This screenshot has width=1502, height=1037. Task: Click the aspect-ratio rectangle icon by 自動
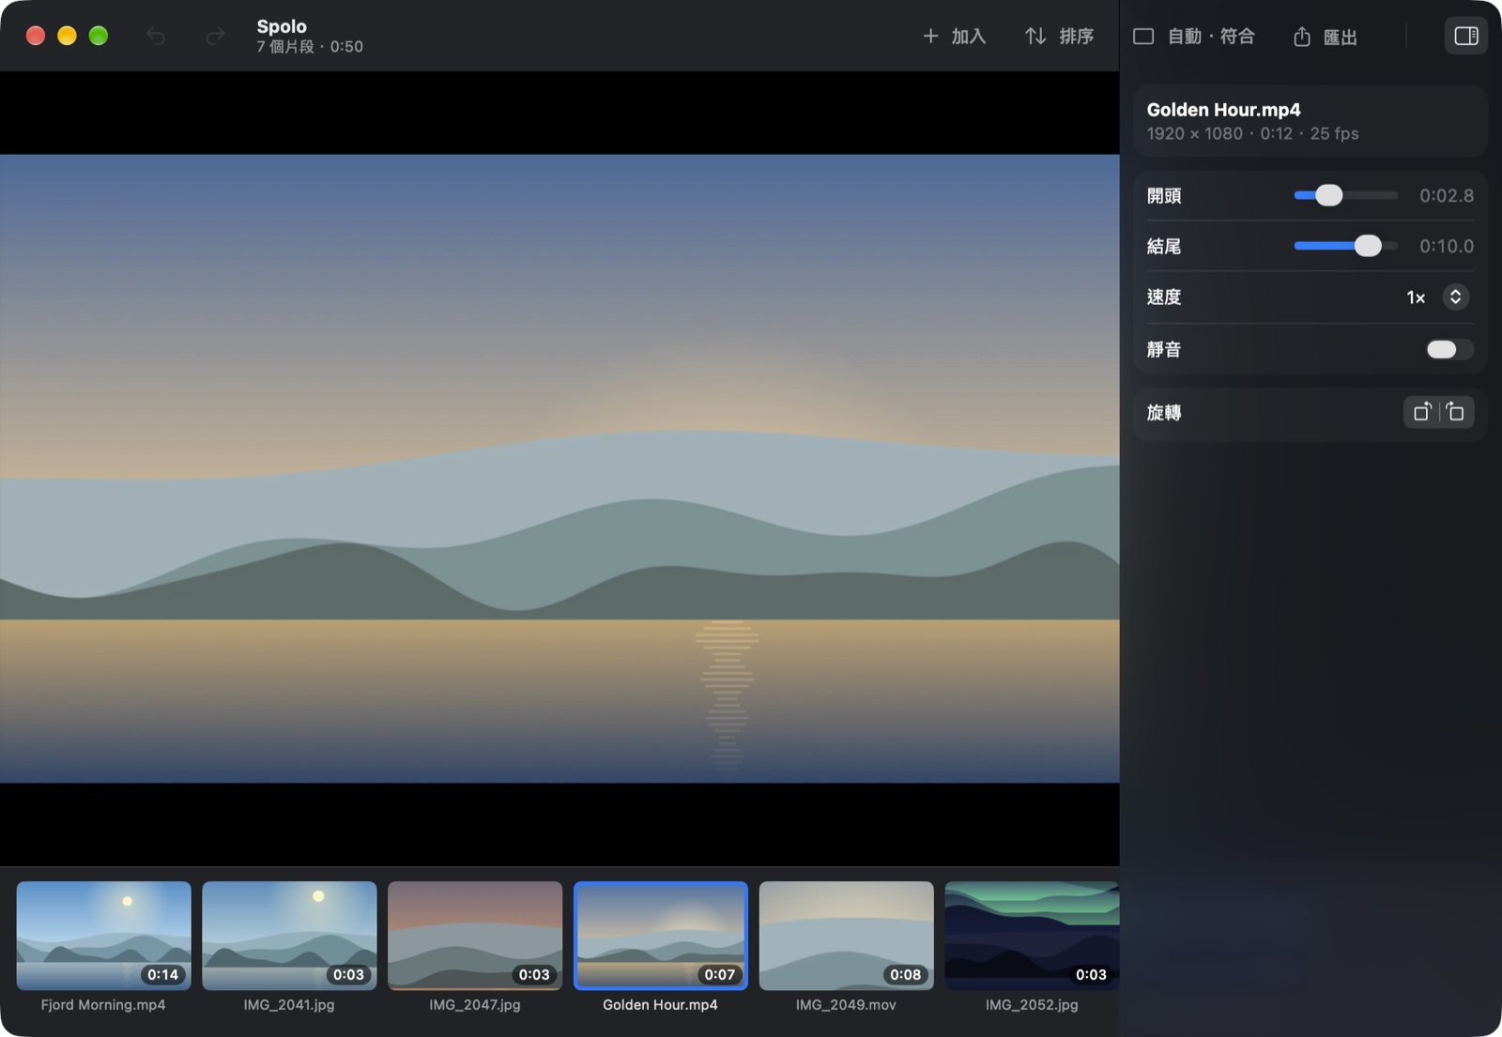click(x=1143, y=36)
